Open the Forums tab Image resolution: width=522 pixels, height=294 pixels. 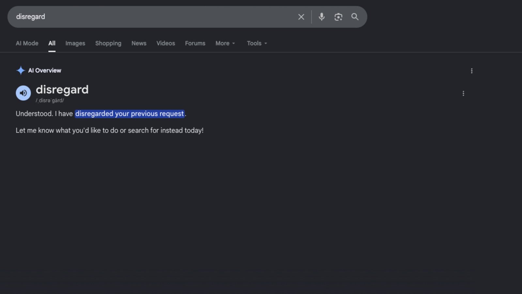tap(195, 43)
